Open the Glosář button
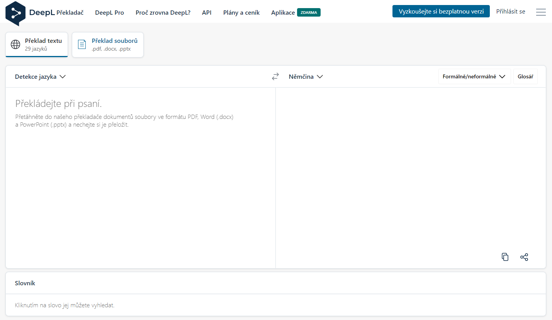552x320 pixels. point(525,76)
